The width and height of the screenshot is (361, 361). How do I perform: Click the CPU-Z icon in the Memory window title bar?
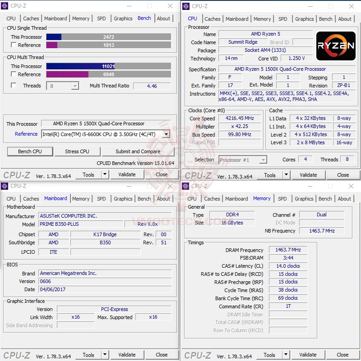point(186,186)
